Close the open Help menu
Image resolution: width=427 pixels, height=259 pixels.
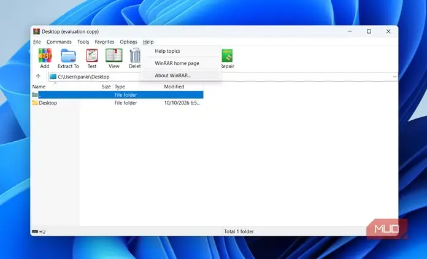point(148,42)
